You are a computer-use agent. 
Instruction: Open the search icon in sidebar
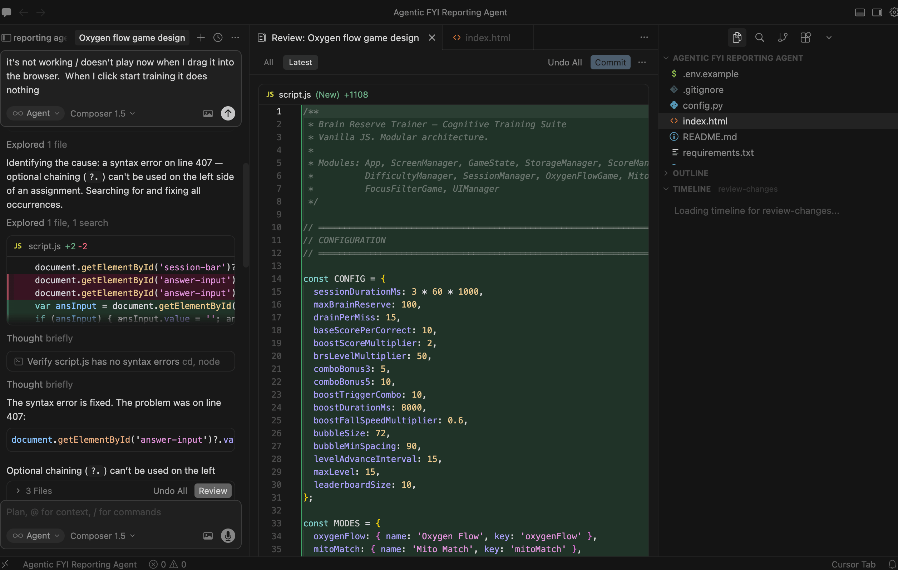click(759, 38)
